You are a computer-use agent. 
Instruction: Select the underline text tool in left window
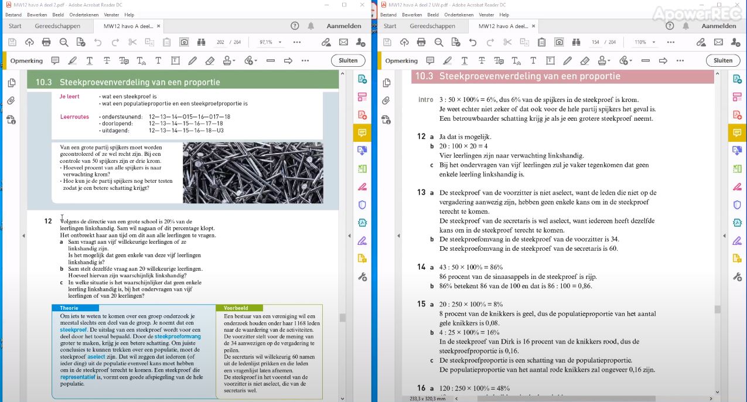point(90,60)
